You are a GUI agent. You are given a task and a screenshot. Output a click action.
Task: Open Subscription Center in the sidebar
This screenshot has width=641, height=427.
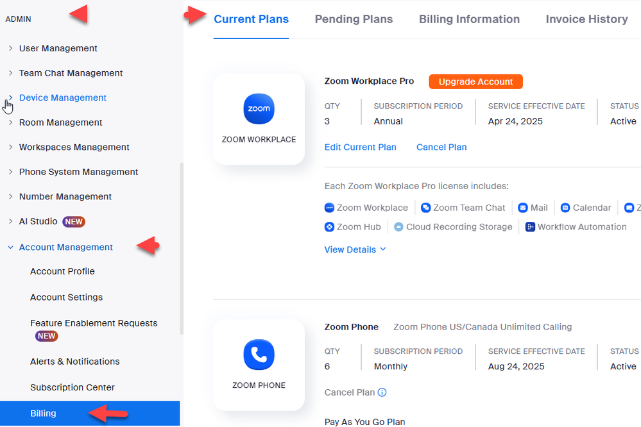point(73,387)
